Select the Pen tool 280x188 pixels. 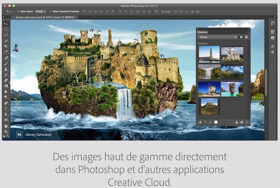pyautogui.click(x=6, y=103)
